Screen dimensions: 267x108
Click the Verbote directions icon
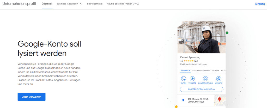[192, 79]
